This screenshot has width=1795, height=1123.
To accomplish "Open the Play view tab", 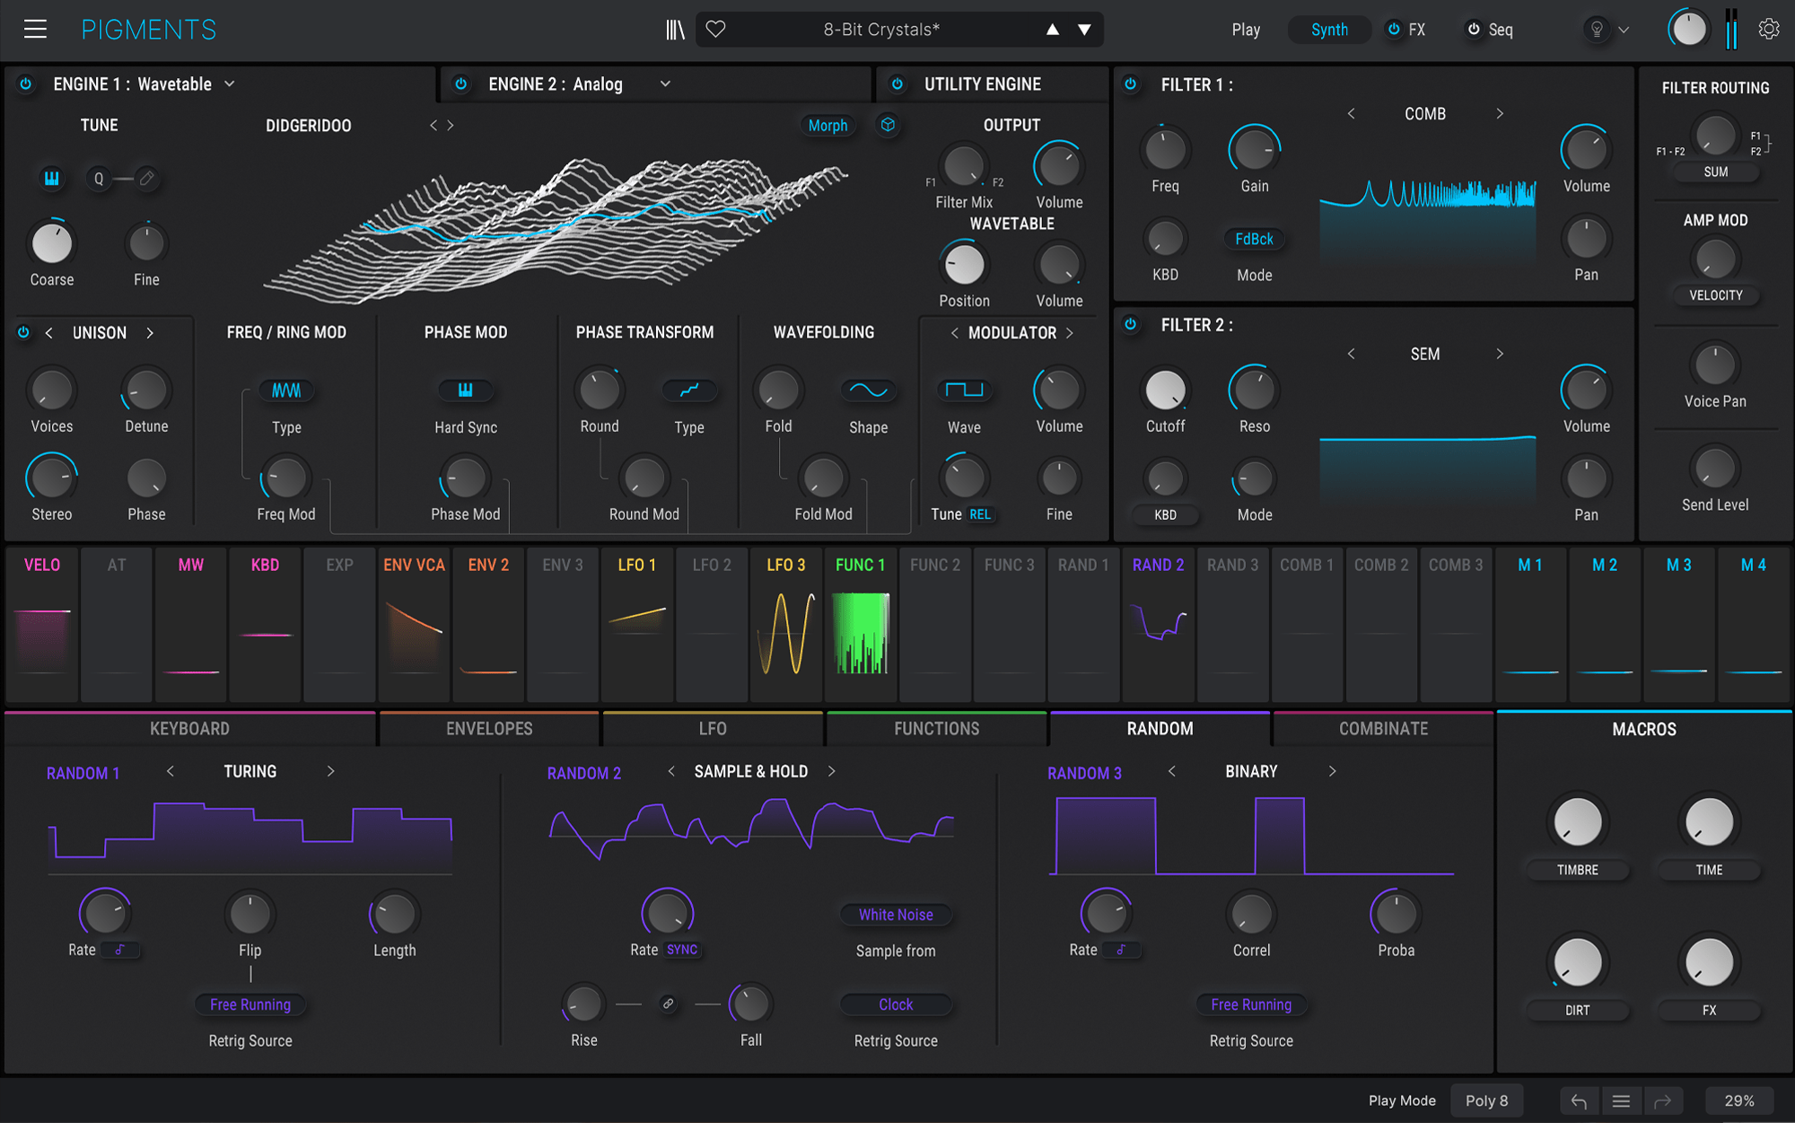I will tap(1246, 30).
